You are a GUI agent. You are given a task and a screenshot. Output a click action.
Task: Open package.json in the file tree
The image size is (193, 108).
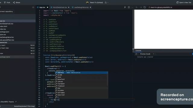18,32
